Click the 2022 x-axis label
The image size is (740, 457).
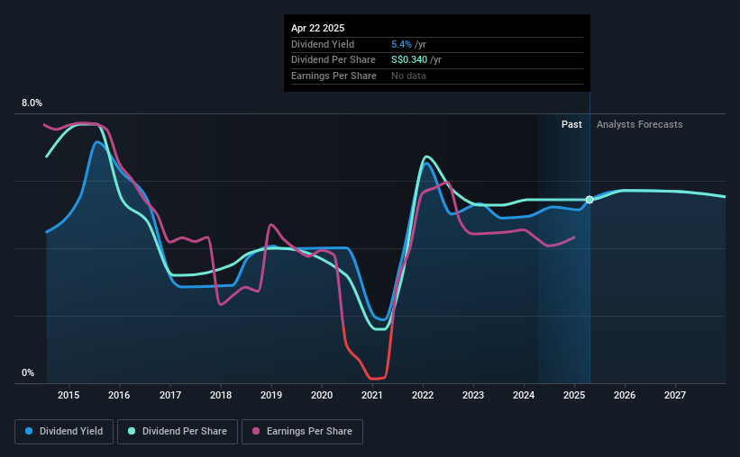pyautogui.click(x=423, y=395)
